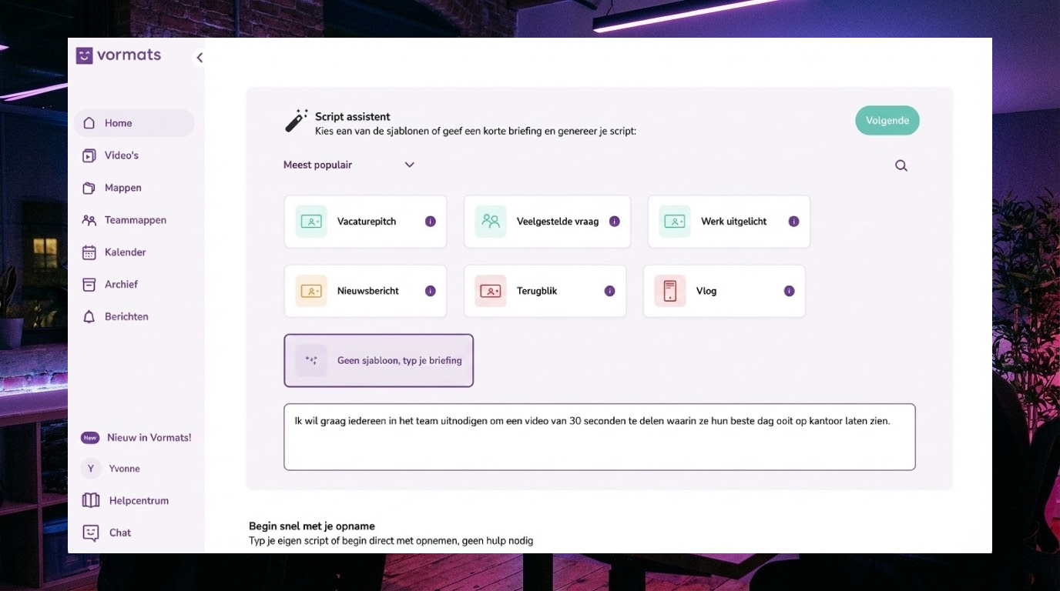The image size is (1060, 591).
Task: Toggle the Werk uitgelicht template card
Action: (728, 221)
